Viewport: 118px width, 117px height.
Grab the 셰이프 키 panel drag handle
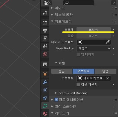pyautogui.click(x=115, y=113)
